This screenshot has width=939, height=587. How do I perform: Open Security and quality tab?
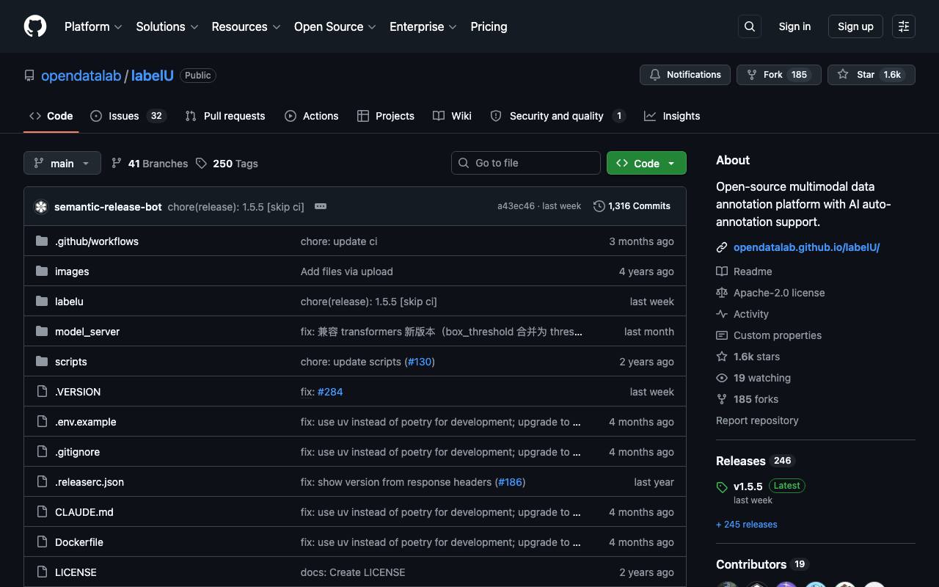coord(558,116)
